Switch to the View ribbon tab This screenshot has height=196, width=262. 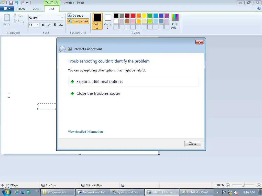coord(36,9)
